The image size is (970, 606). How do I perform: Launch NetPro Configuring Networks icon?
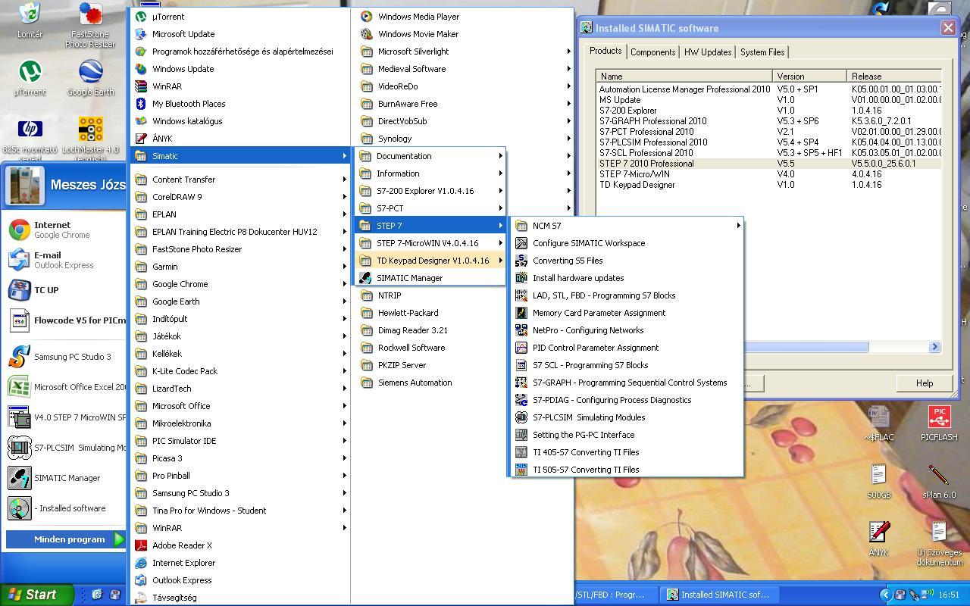[x=521, y=330]
